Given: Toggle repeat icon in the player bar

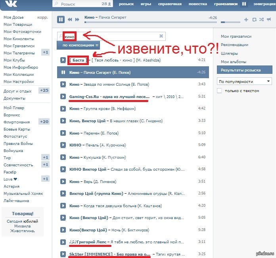Looking at the screenshot, I should pos(254,19).
